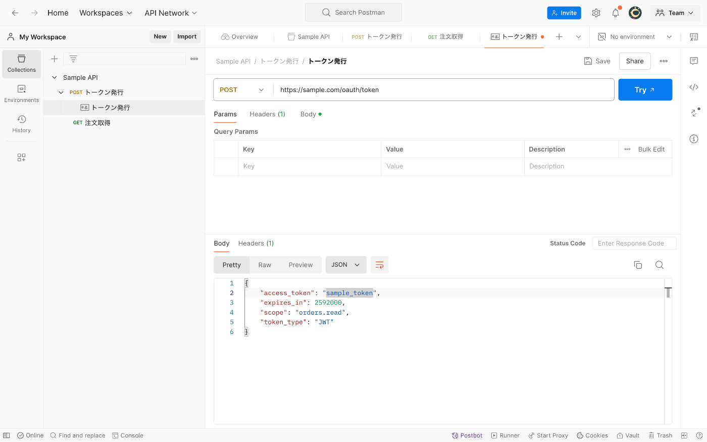Click the Try button

tap(645, 90)
